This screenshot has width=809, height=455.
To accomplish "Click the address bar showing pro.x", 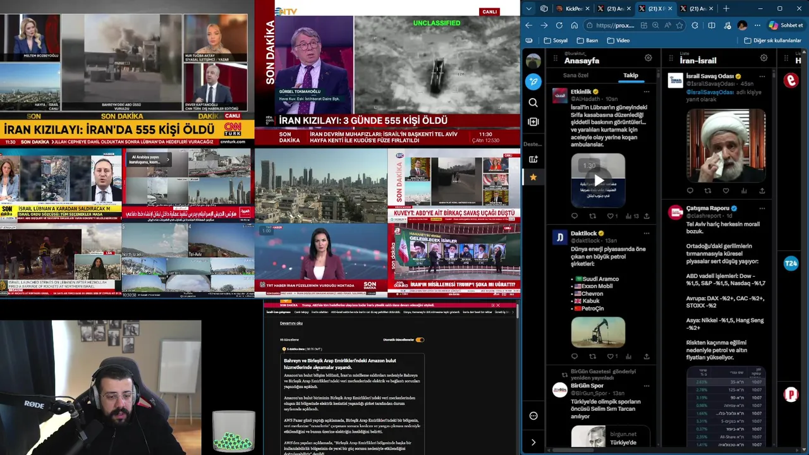I will point(615,25).
